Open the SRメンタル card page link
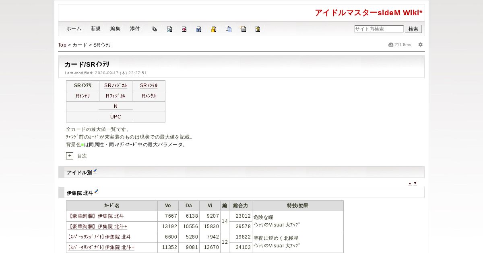 149,86
